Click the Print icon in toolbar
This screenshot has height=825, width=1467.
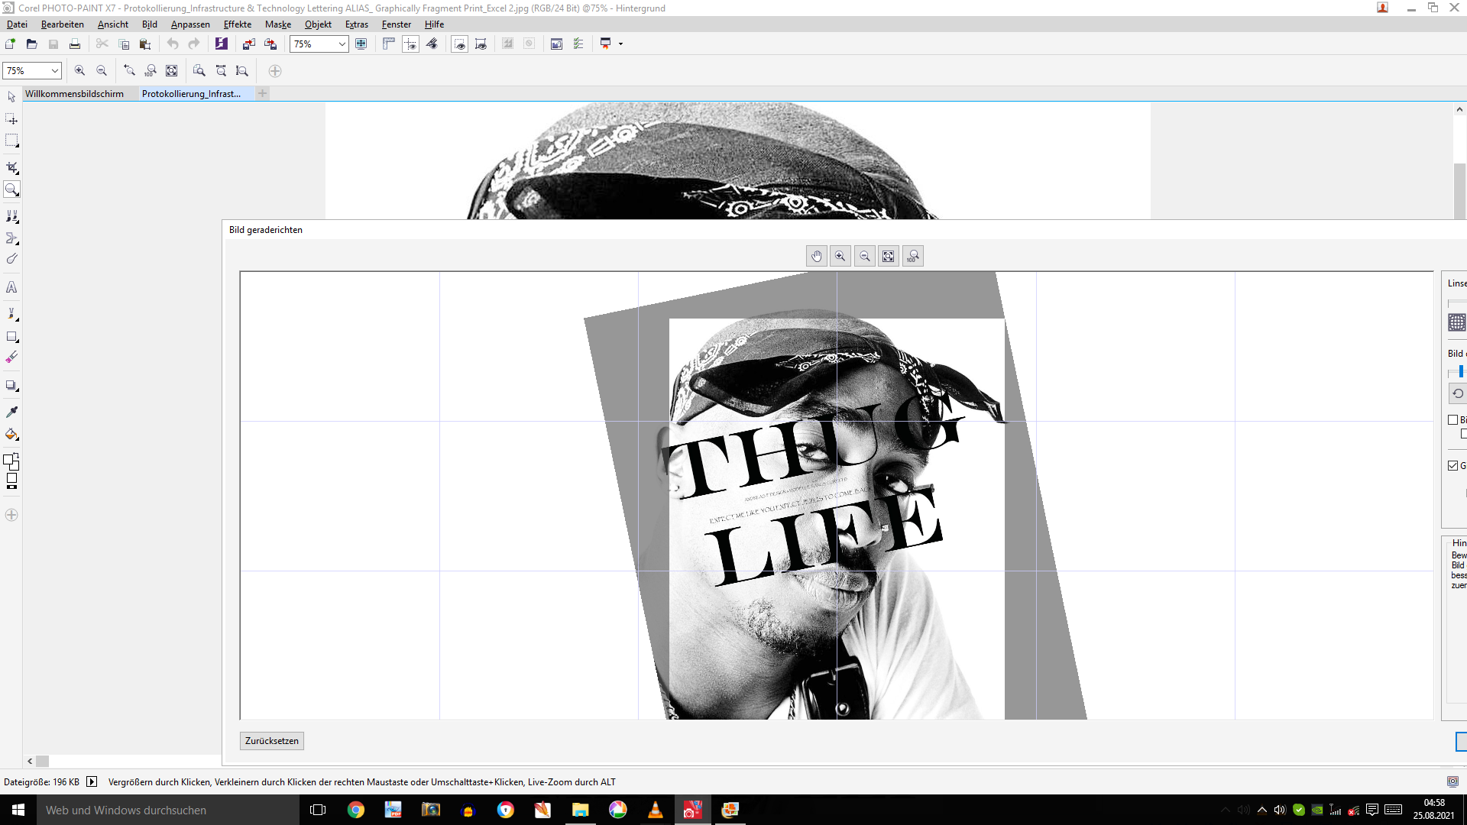75,44
